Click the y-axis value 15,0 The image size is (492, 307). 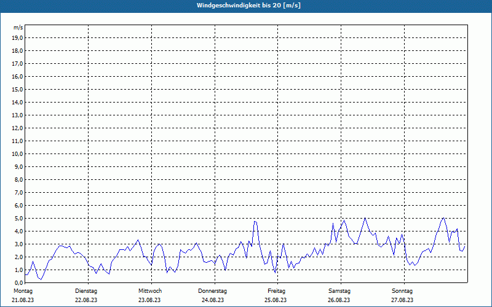click(x=17, y=89)
